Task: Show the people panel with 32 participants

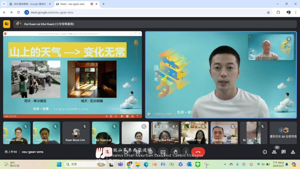Action: [x=274, y=152]
